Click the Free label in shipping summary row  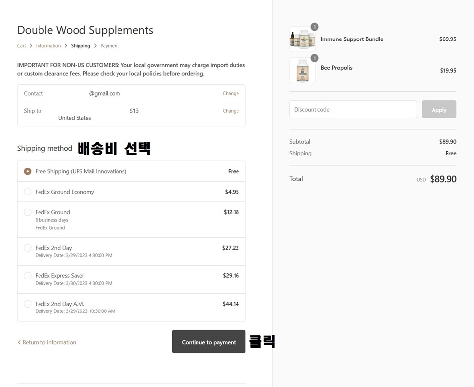(x=451, y=153)
